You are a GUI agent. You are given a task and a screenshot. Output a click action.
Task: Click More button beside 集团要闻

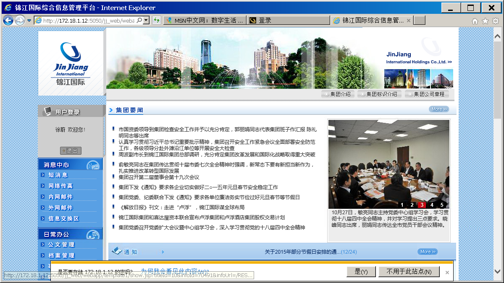tap(439, 109)
